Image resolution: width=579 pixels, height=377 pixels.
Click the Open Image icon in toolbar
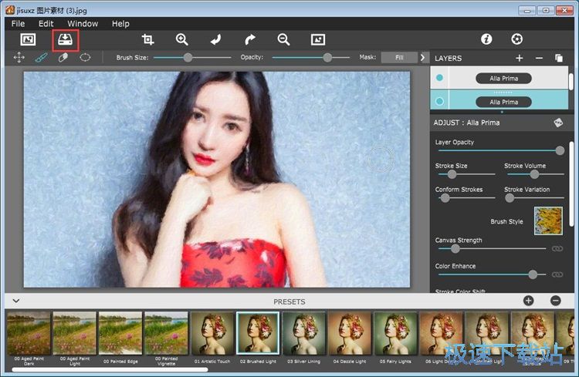pos(29,39)
